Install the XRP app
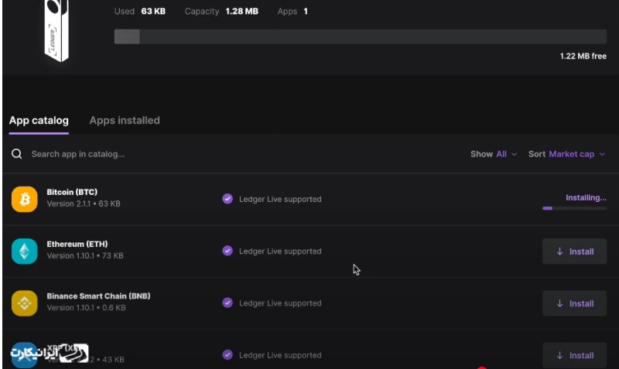Image resolution: width=619 pixels, height=369 pixels. pos(574,355)
